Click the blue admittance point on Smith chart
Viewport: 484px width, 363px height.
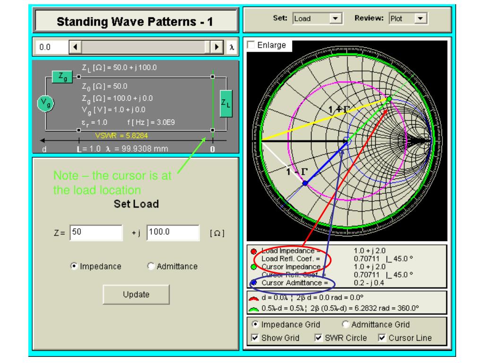coord(305,183)
